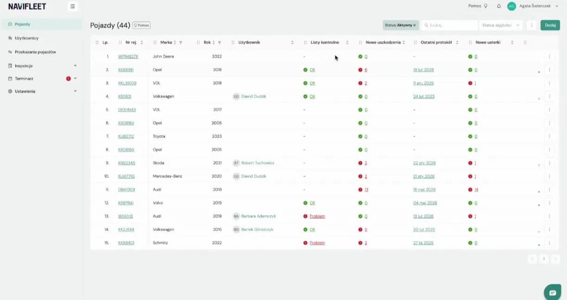Open notifications bell icon
This screenshot has height=300, width=567.
tap(499, 6)
